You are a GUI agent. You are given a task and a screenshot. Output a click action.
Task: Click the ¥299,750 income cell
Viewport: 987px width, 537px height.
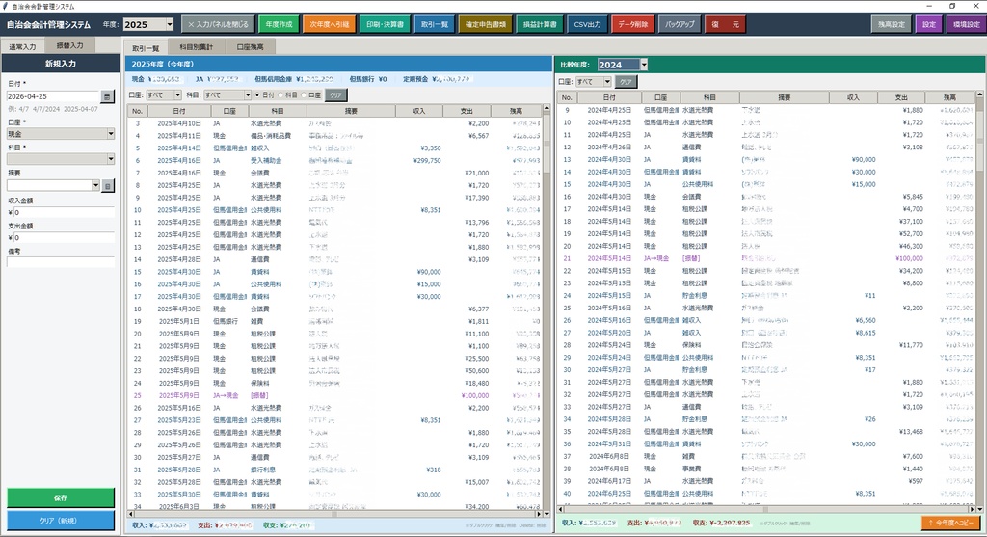[x=427, y=161]
